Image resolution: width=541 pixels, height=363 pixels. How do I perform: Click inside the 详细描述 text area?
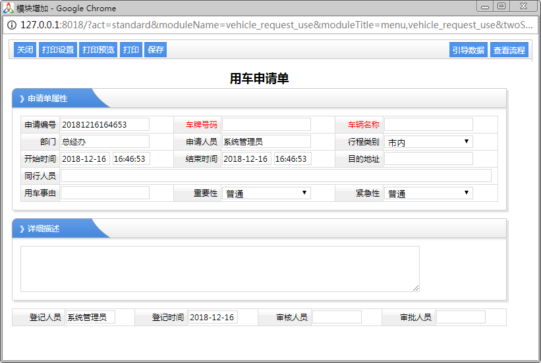tap(219, 268)
